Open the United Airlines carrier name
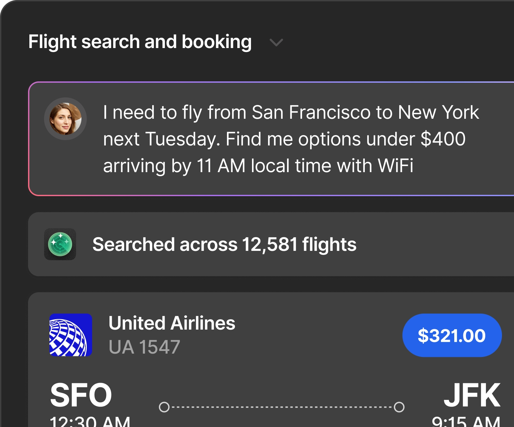Image resolution: width=514 pixels, height=427 pixels. click(172, 323)
